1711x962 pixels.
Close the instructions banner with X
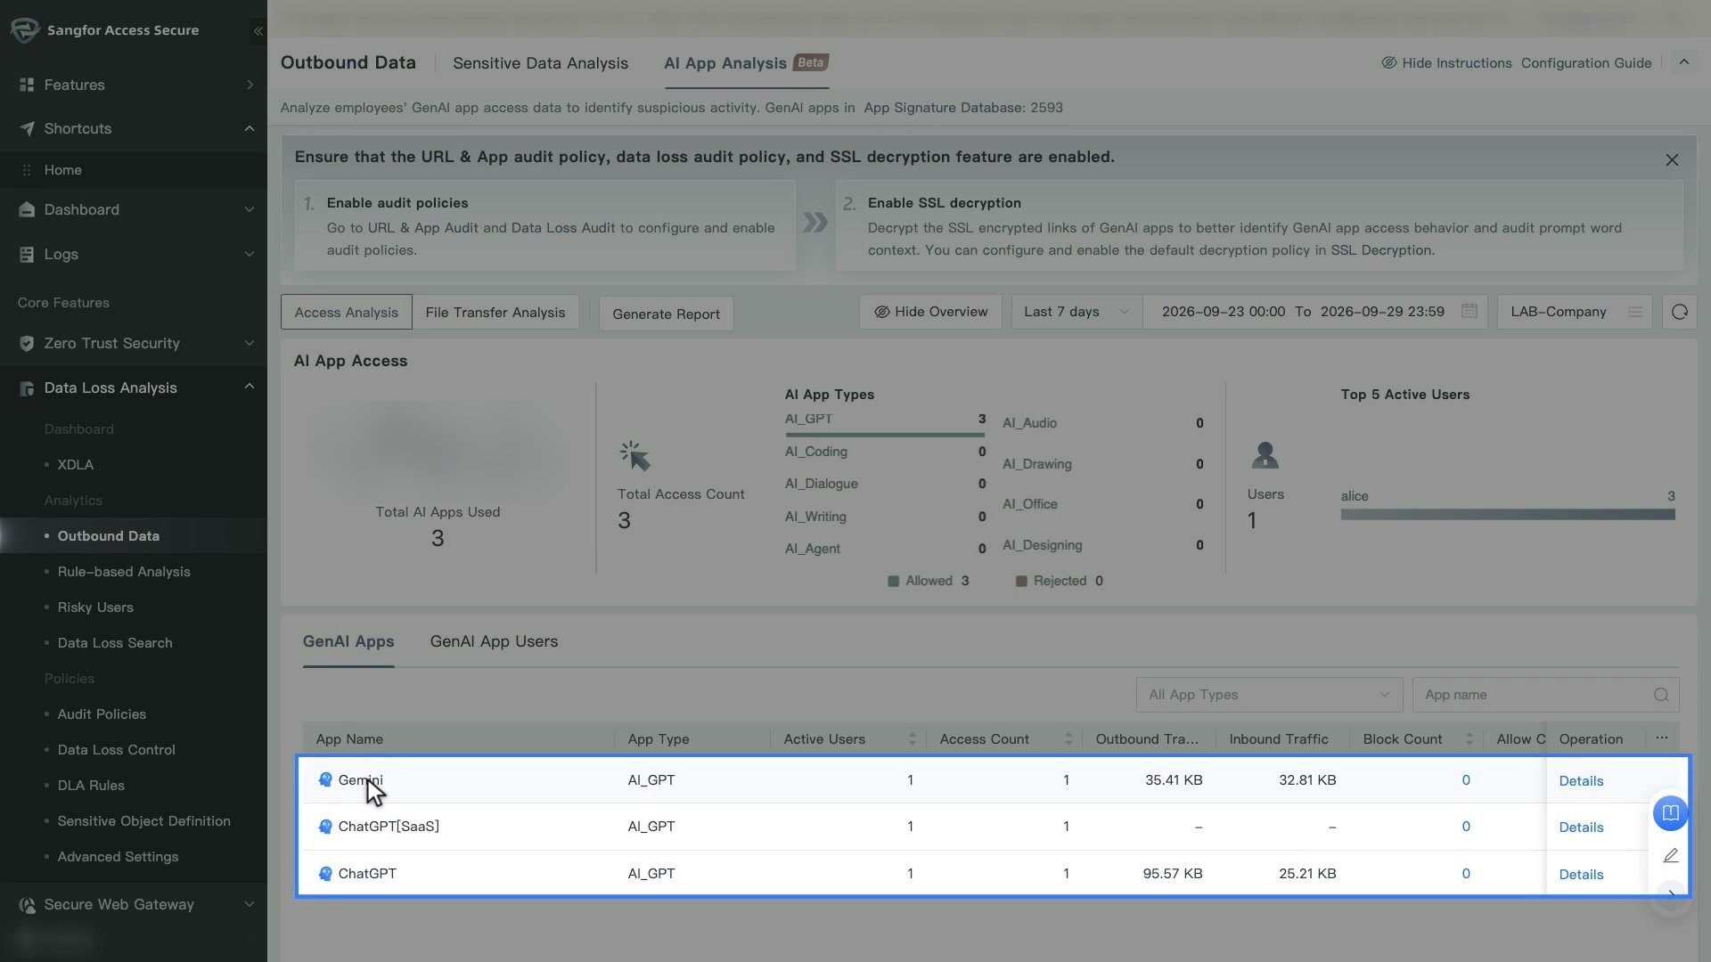pyautogui.click(x=1672, y=160)
